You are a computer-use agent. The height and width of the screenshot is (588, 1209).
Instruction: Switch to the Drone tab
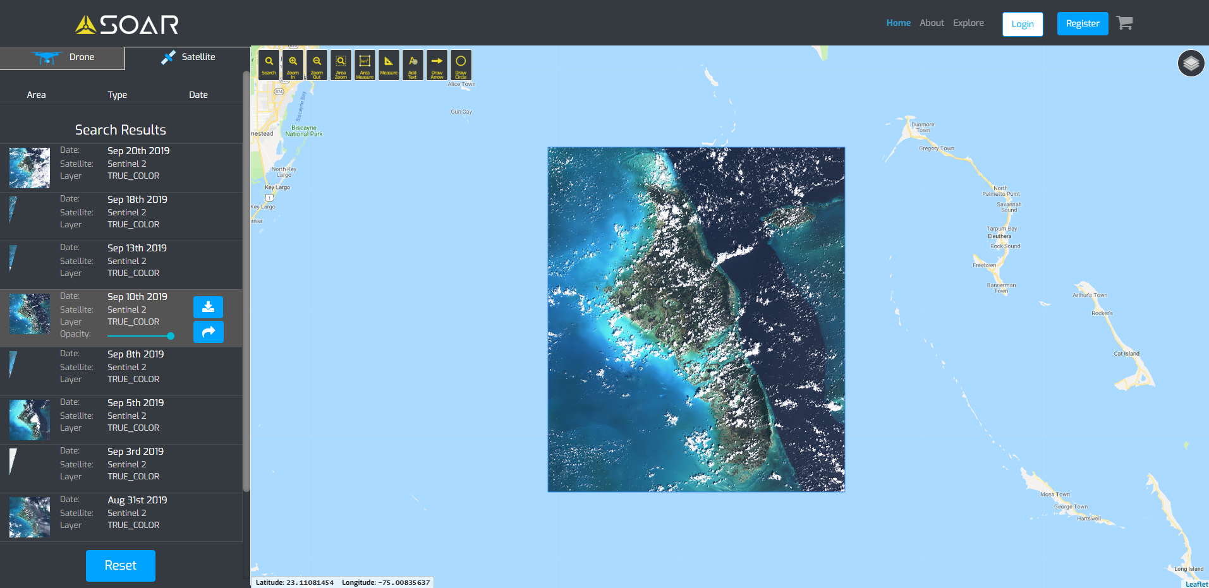(x=62, y=57)
